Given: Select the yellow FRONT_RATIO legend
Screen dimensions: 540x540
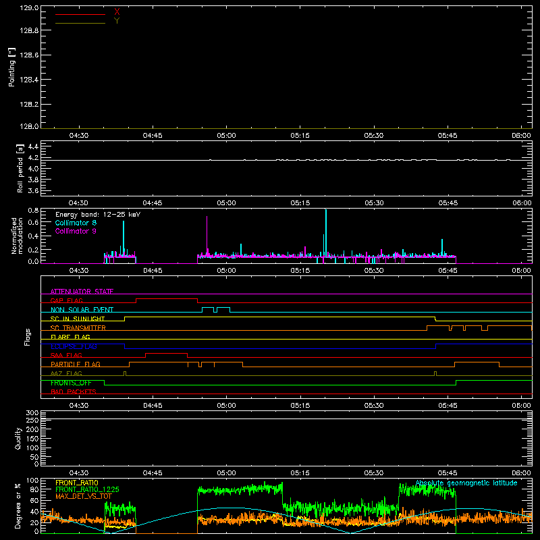Looking at the screenshot, I should 77,483.
